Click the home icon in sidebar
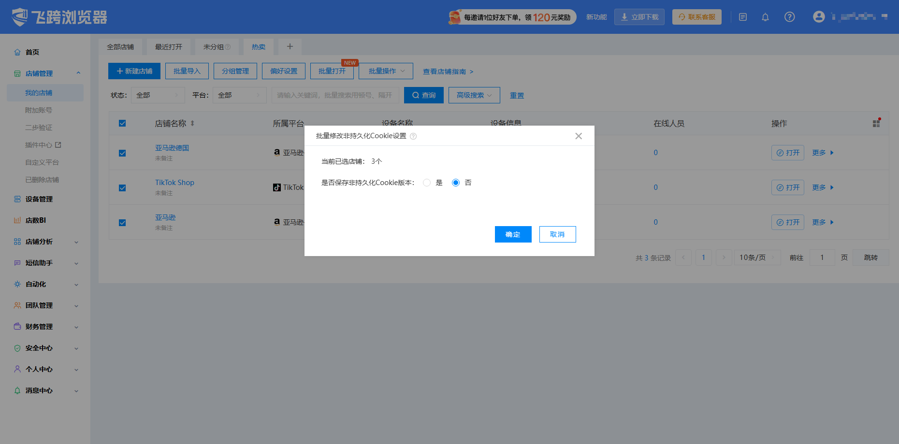This screenshot has height=444, width=899. coord(17,52)
